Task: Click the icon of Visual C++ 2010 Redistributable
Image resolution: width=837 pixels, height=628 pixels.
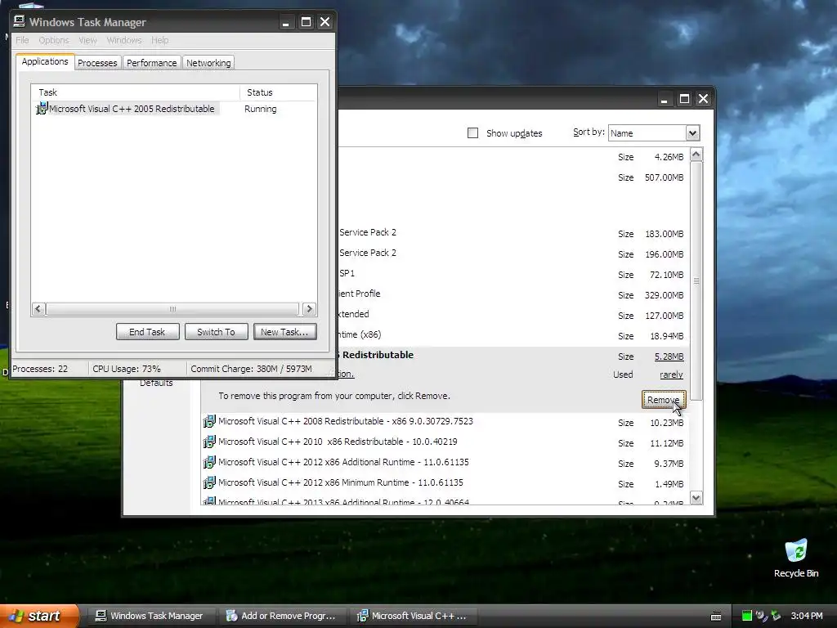Action: (209, 442)
